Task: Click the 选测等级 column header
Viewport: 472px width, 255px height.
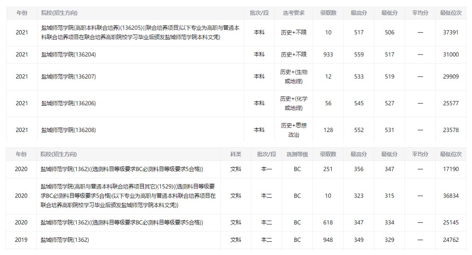Action: (297, 154)
